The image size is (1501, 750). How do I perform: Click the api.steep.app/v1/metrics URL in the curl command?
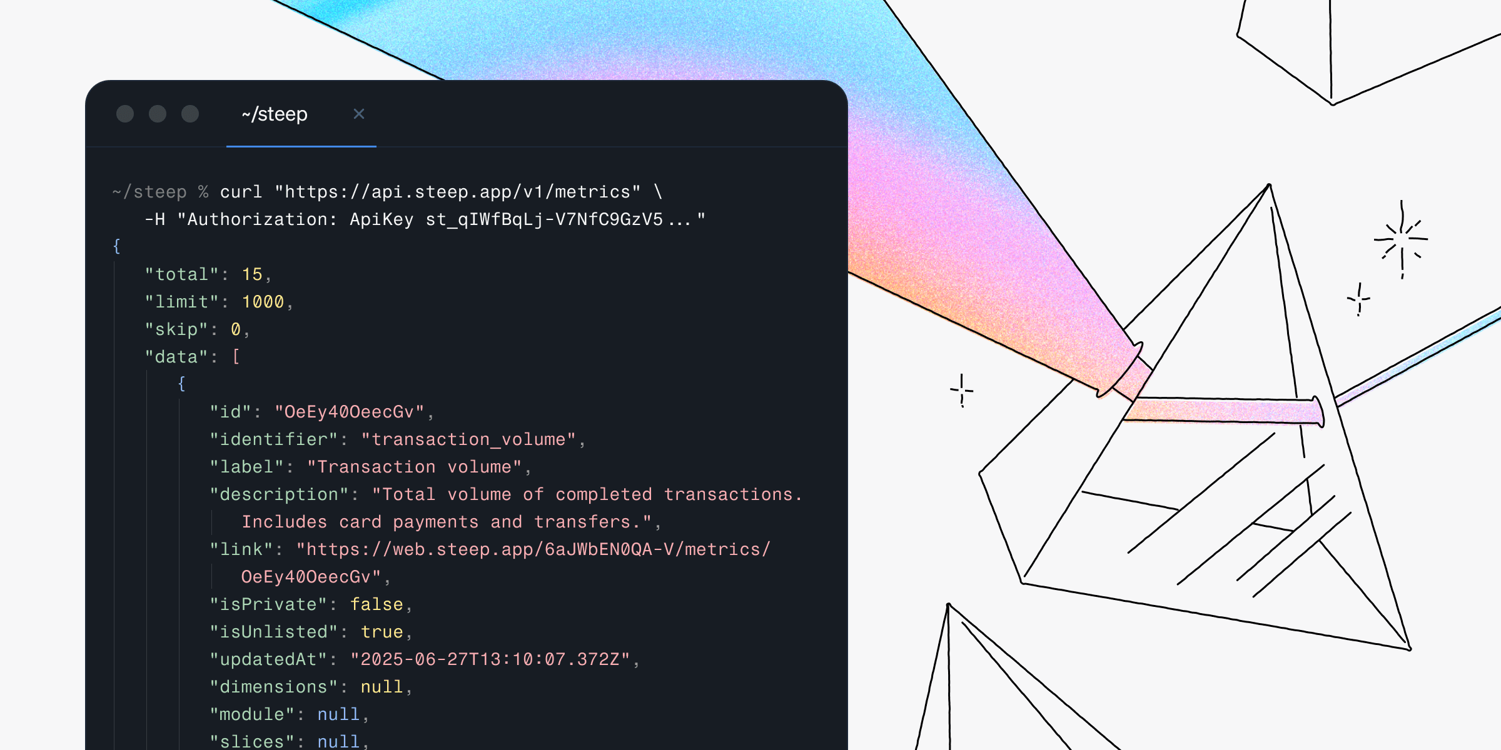click(x=457, y=192)
